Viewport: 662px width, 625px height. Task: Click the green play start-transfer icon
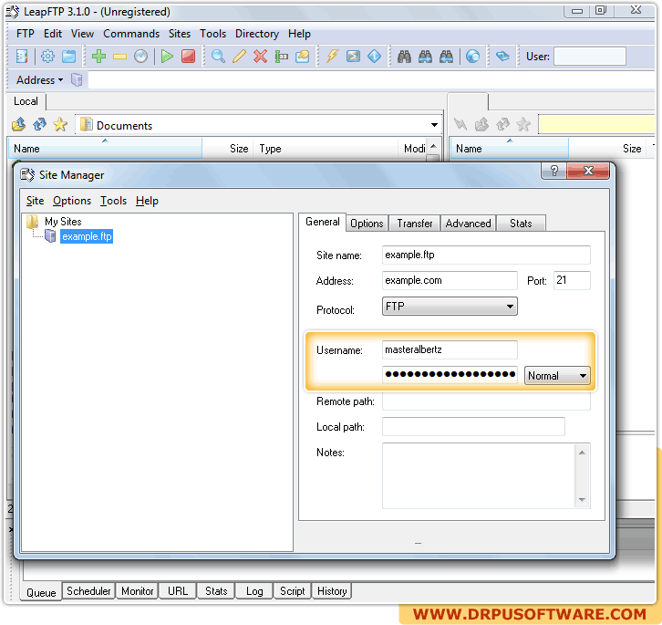click(x=167, y=57)
